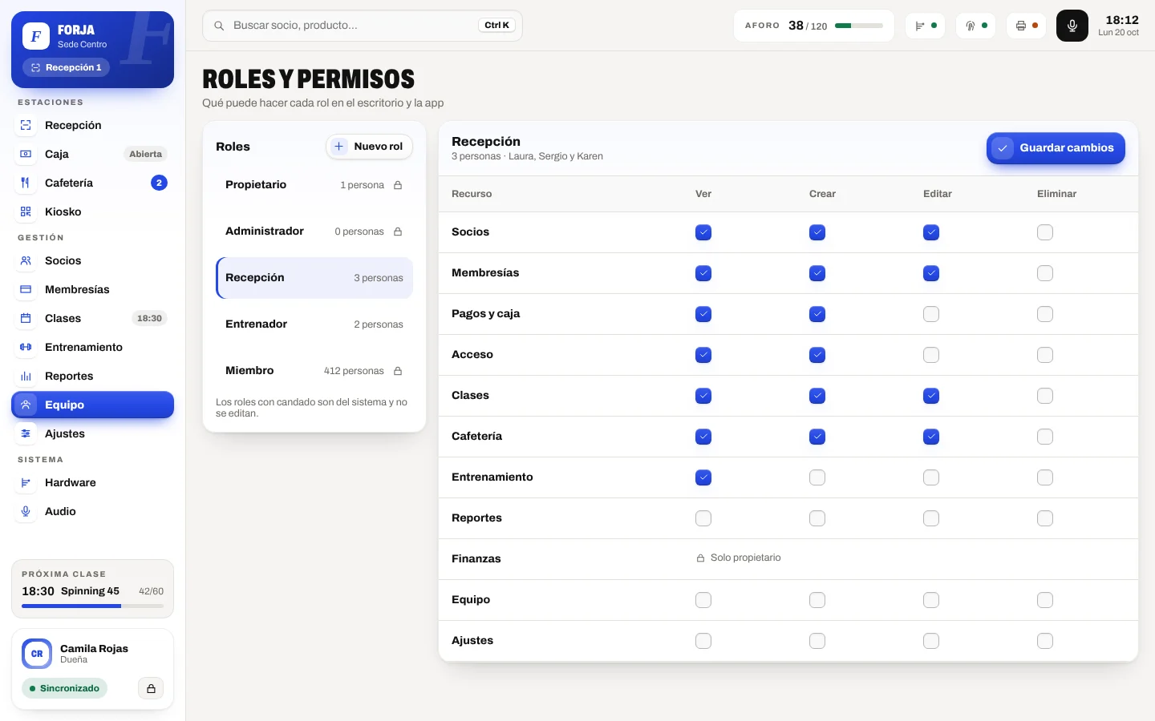Open Socios in the sidebar
1155x721 pixels.
92,261
